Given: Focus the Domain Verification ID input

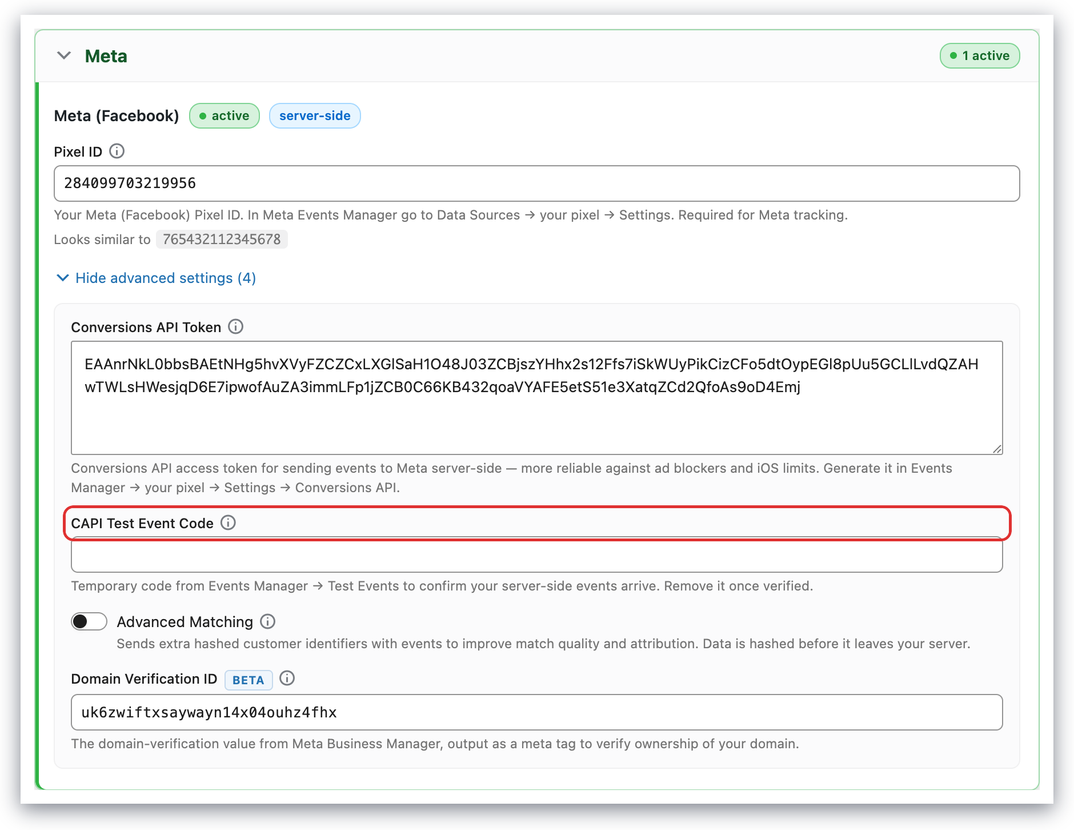Looking at the screenshot, I should [537, 712].
